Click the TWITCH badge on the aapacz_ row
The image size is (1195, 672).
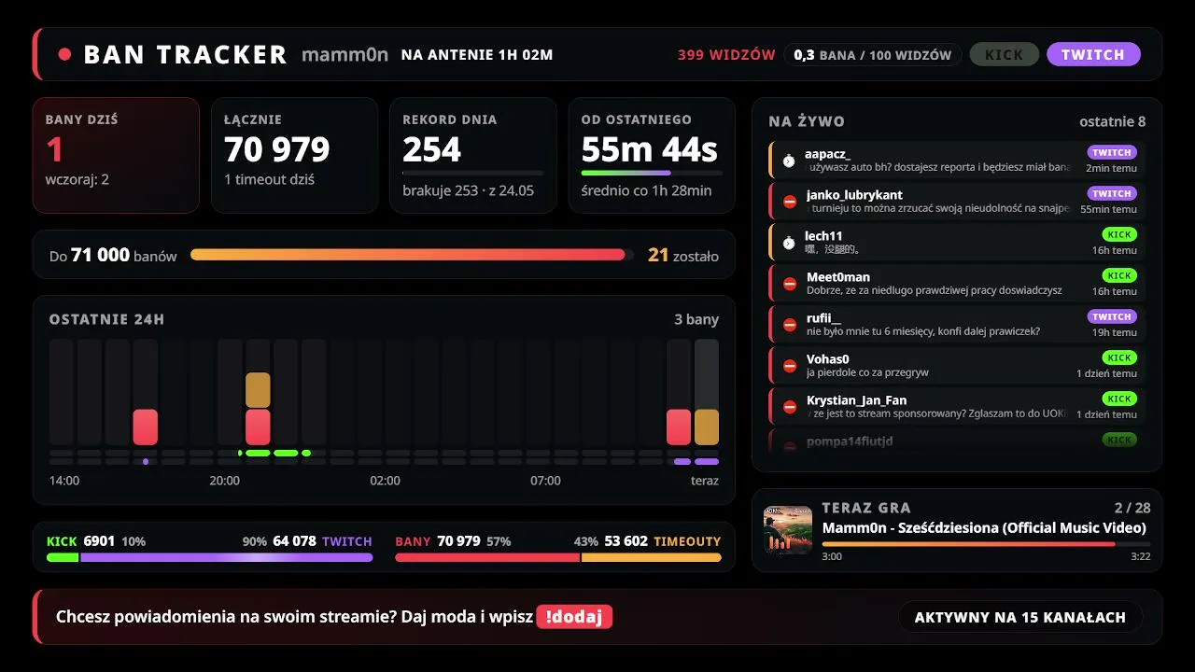[x=1112, y=152]
